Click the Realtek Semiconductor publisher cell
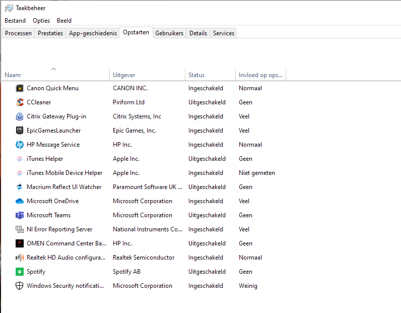 [x=144, y=258]
